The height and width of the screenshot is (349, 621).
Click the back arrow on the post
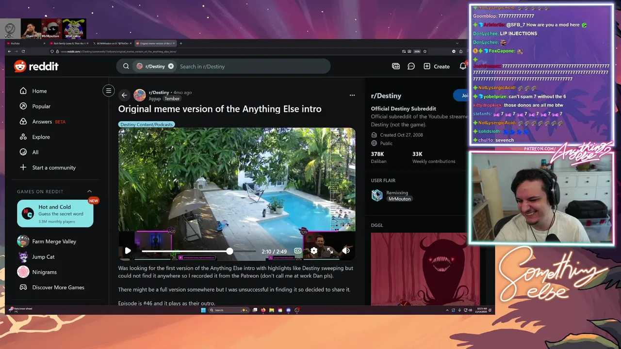(x=124, y=95)
